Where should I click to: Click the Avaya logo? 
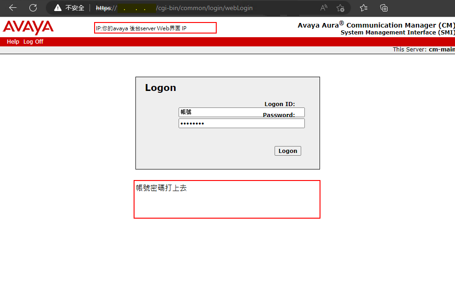(28, 28)
